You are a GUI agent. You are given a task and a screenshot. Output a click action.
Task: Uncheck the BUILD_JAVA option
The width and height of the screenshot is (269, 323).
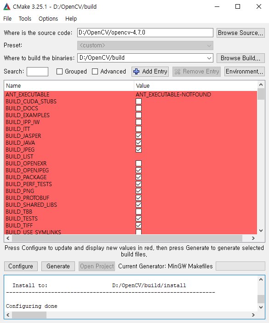click(139, 143)
